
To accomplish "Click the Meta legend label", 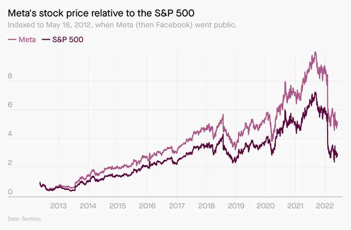I will click(x=27, y=40).
